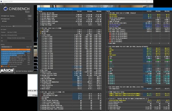Expand the Core VIDs row
The height and width of the screenshot is (111, 172).
coord(40,30)
